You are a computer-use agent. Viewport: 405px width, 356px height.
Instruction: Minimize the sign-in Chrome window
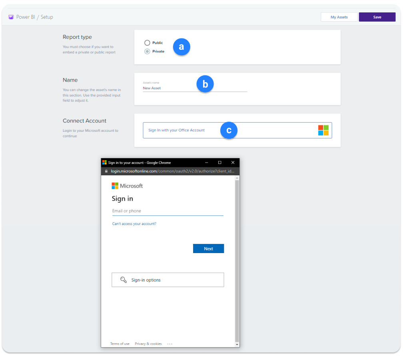(x=207, y=163)
